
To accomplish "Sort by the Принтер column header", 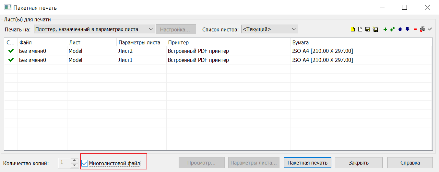I will 228,42.
